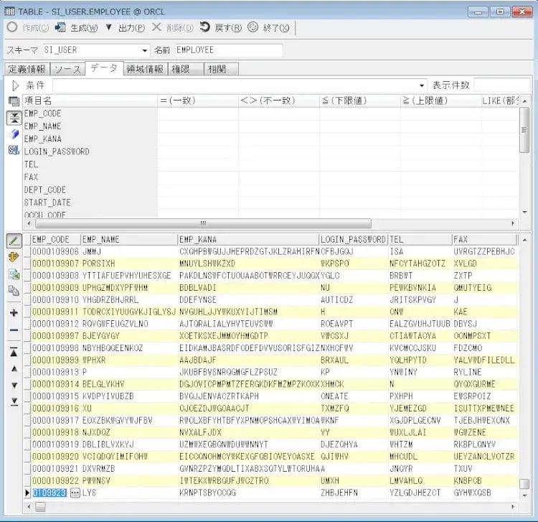Switch to the 定義情報 tab
This screenshot has height=522, width=538.
point(27,69)
